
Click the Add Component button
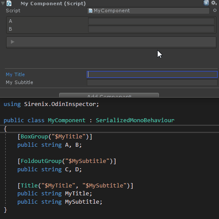pyautogui.click(x=109, y=95)
